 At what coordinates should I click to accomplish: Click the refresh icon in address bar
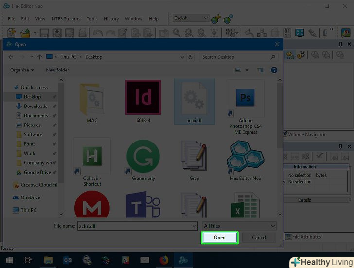tap(190, 57)
